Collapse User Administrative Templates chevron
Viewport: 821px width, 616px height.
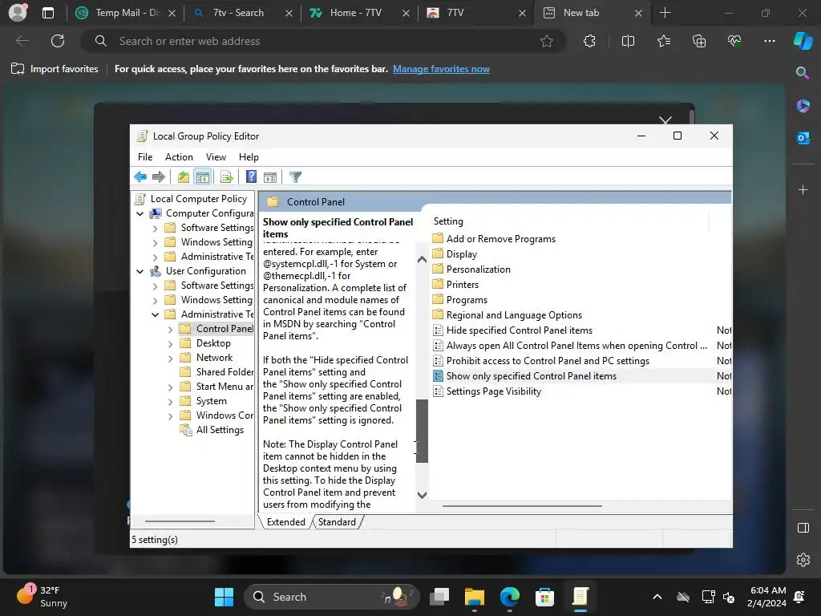(x=155, y=314)
